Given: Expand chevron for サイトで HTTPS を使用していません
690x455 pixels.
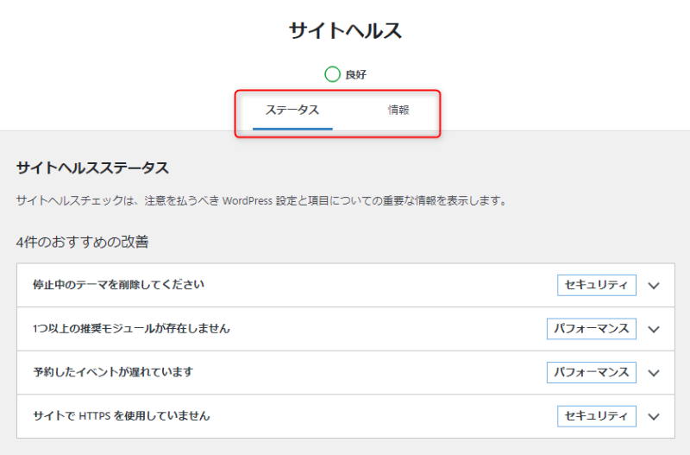Looking at the screenshot, I should pos(653,417).
